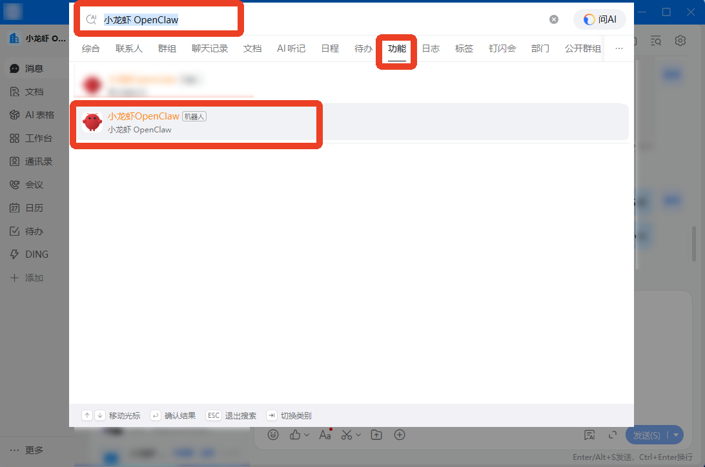Click the scissors screenshot icon

click(x=347, y=435)
